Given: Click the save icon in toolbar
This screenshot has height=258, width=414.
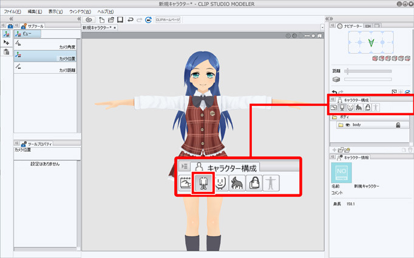Looking at the screenshot, I should (x=120, y=20).
